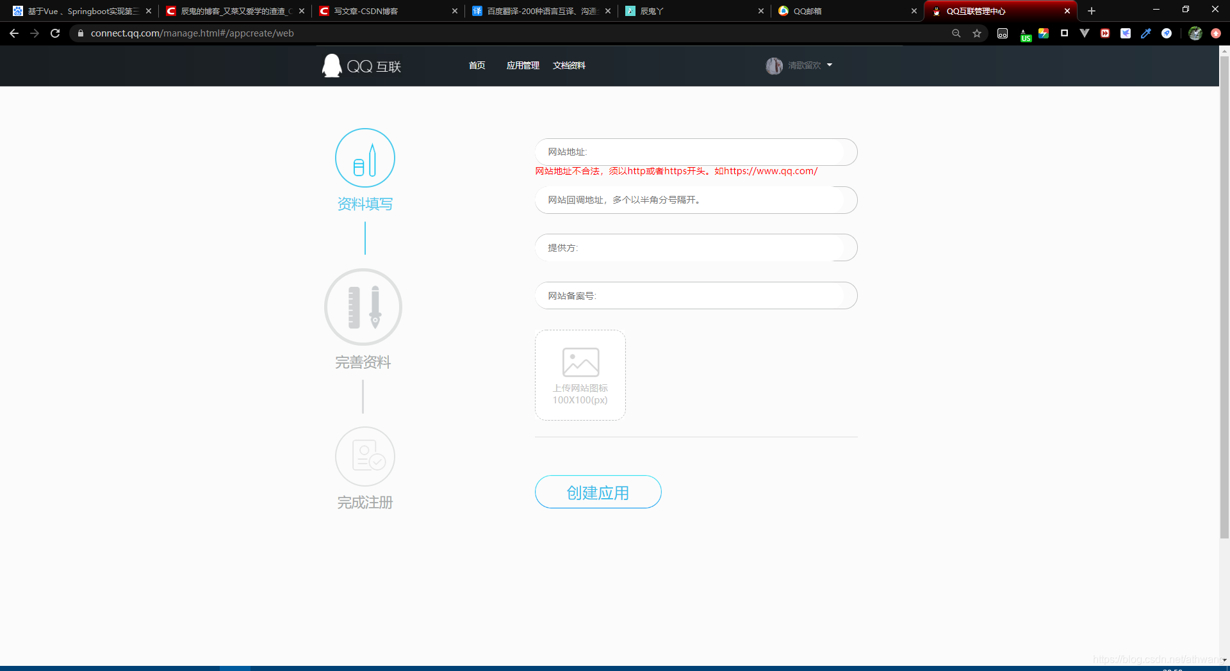The width and height of the screenshot is (1230, 671).
Task: Click the Chrome profile avatar
Action: coord(1195,33)
